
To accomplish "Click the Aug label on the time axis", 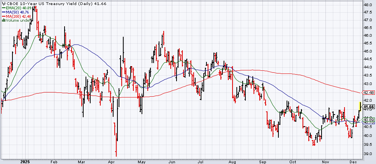I will click(233, 162).
